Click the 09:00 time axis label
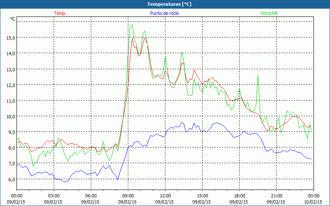This screenshot has height=206, width=330. tap(128, 196)
